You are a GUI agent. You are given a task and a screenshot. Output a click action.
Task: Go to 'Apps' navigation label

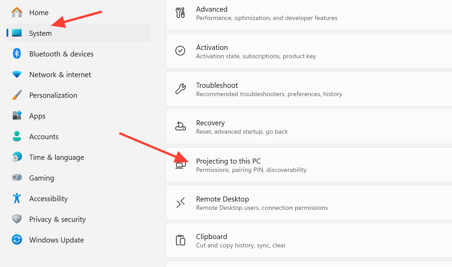point(37,116)
